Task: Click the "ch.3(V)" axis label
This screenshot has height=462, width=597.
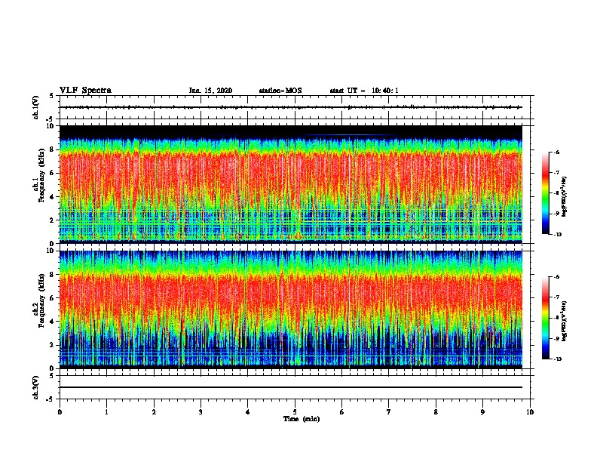Action: tap(36, 387)
